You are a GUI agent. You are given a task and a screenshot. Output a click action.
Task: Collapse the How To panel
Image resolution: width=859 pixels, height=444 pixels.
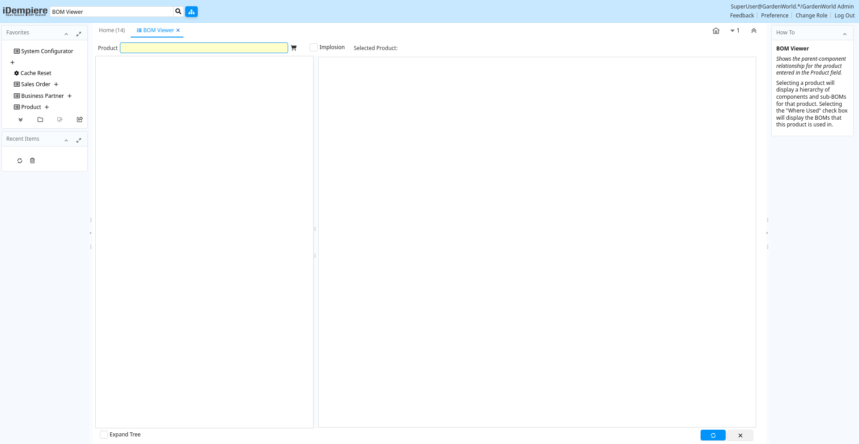pos(845,34)
